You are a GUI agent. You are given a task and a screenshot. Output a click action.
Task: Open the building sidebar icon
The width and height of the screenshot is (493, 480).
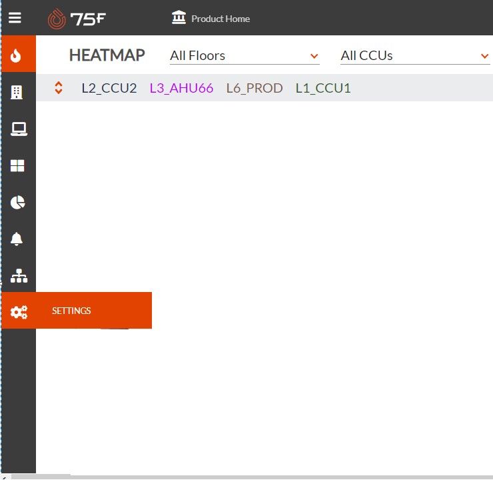pos(17,93)
